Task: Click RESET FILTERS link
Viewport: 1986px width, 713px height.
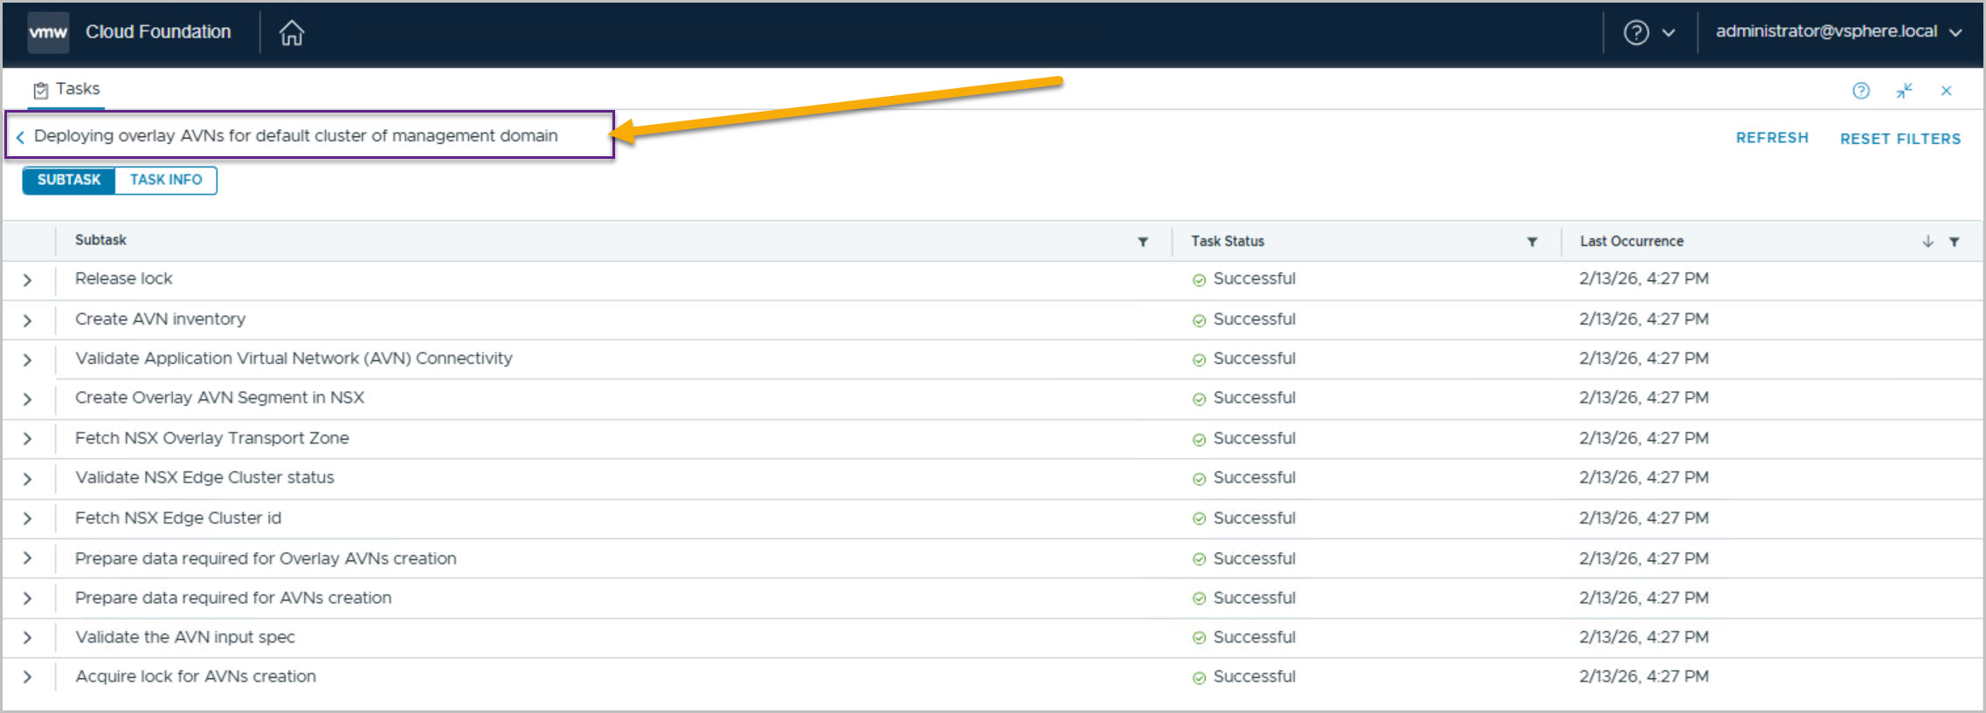Action: [x=1900, y=139]
